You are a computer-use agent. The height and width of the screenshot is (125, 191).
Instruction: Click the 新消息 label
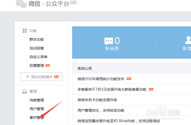112,49
